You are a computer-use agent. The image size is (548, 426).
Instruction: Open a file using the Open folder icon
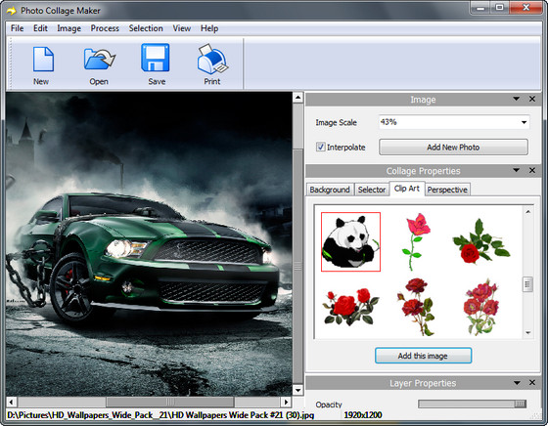(100, 60)
